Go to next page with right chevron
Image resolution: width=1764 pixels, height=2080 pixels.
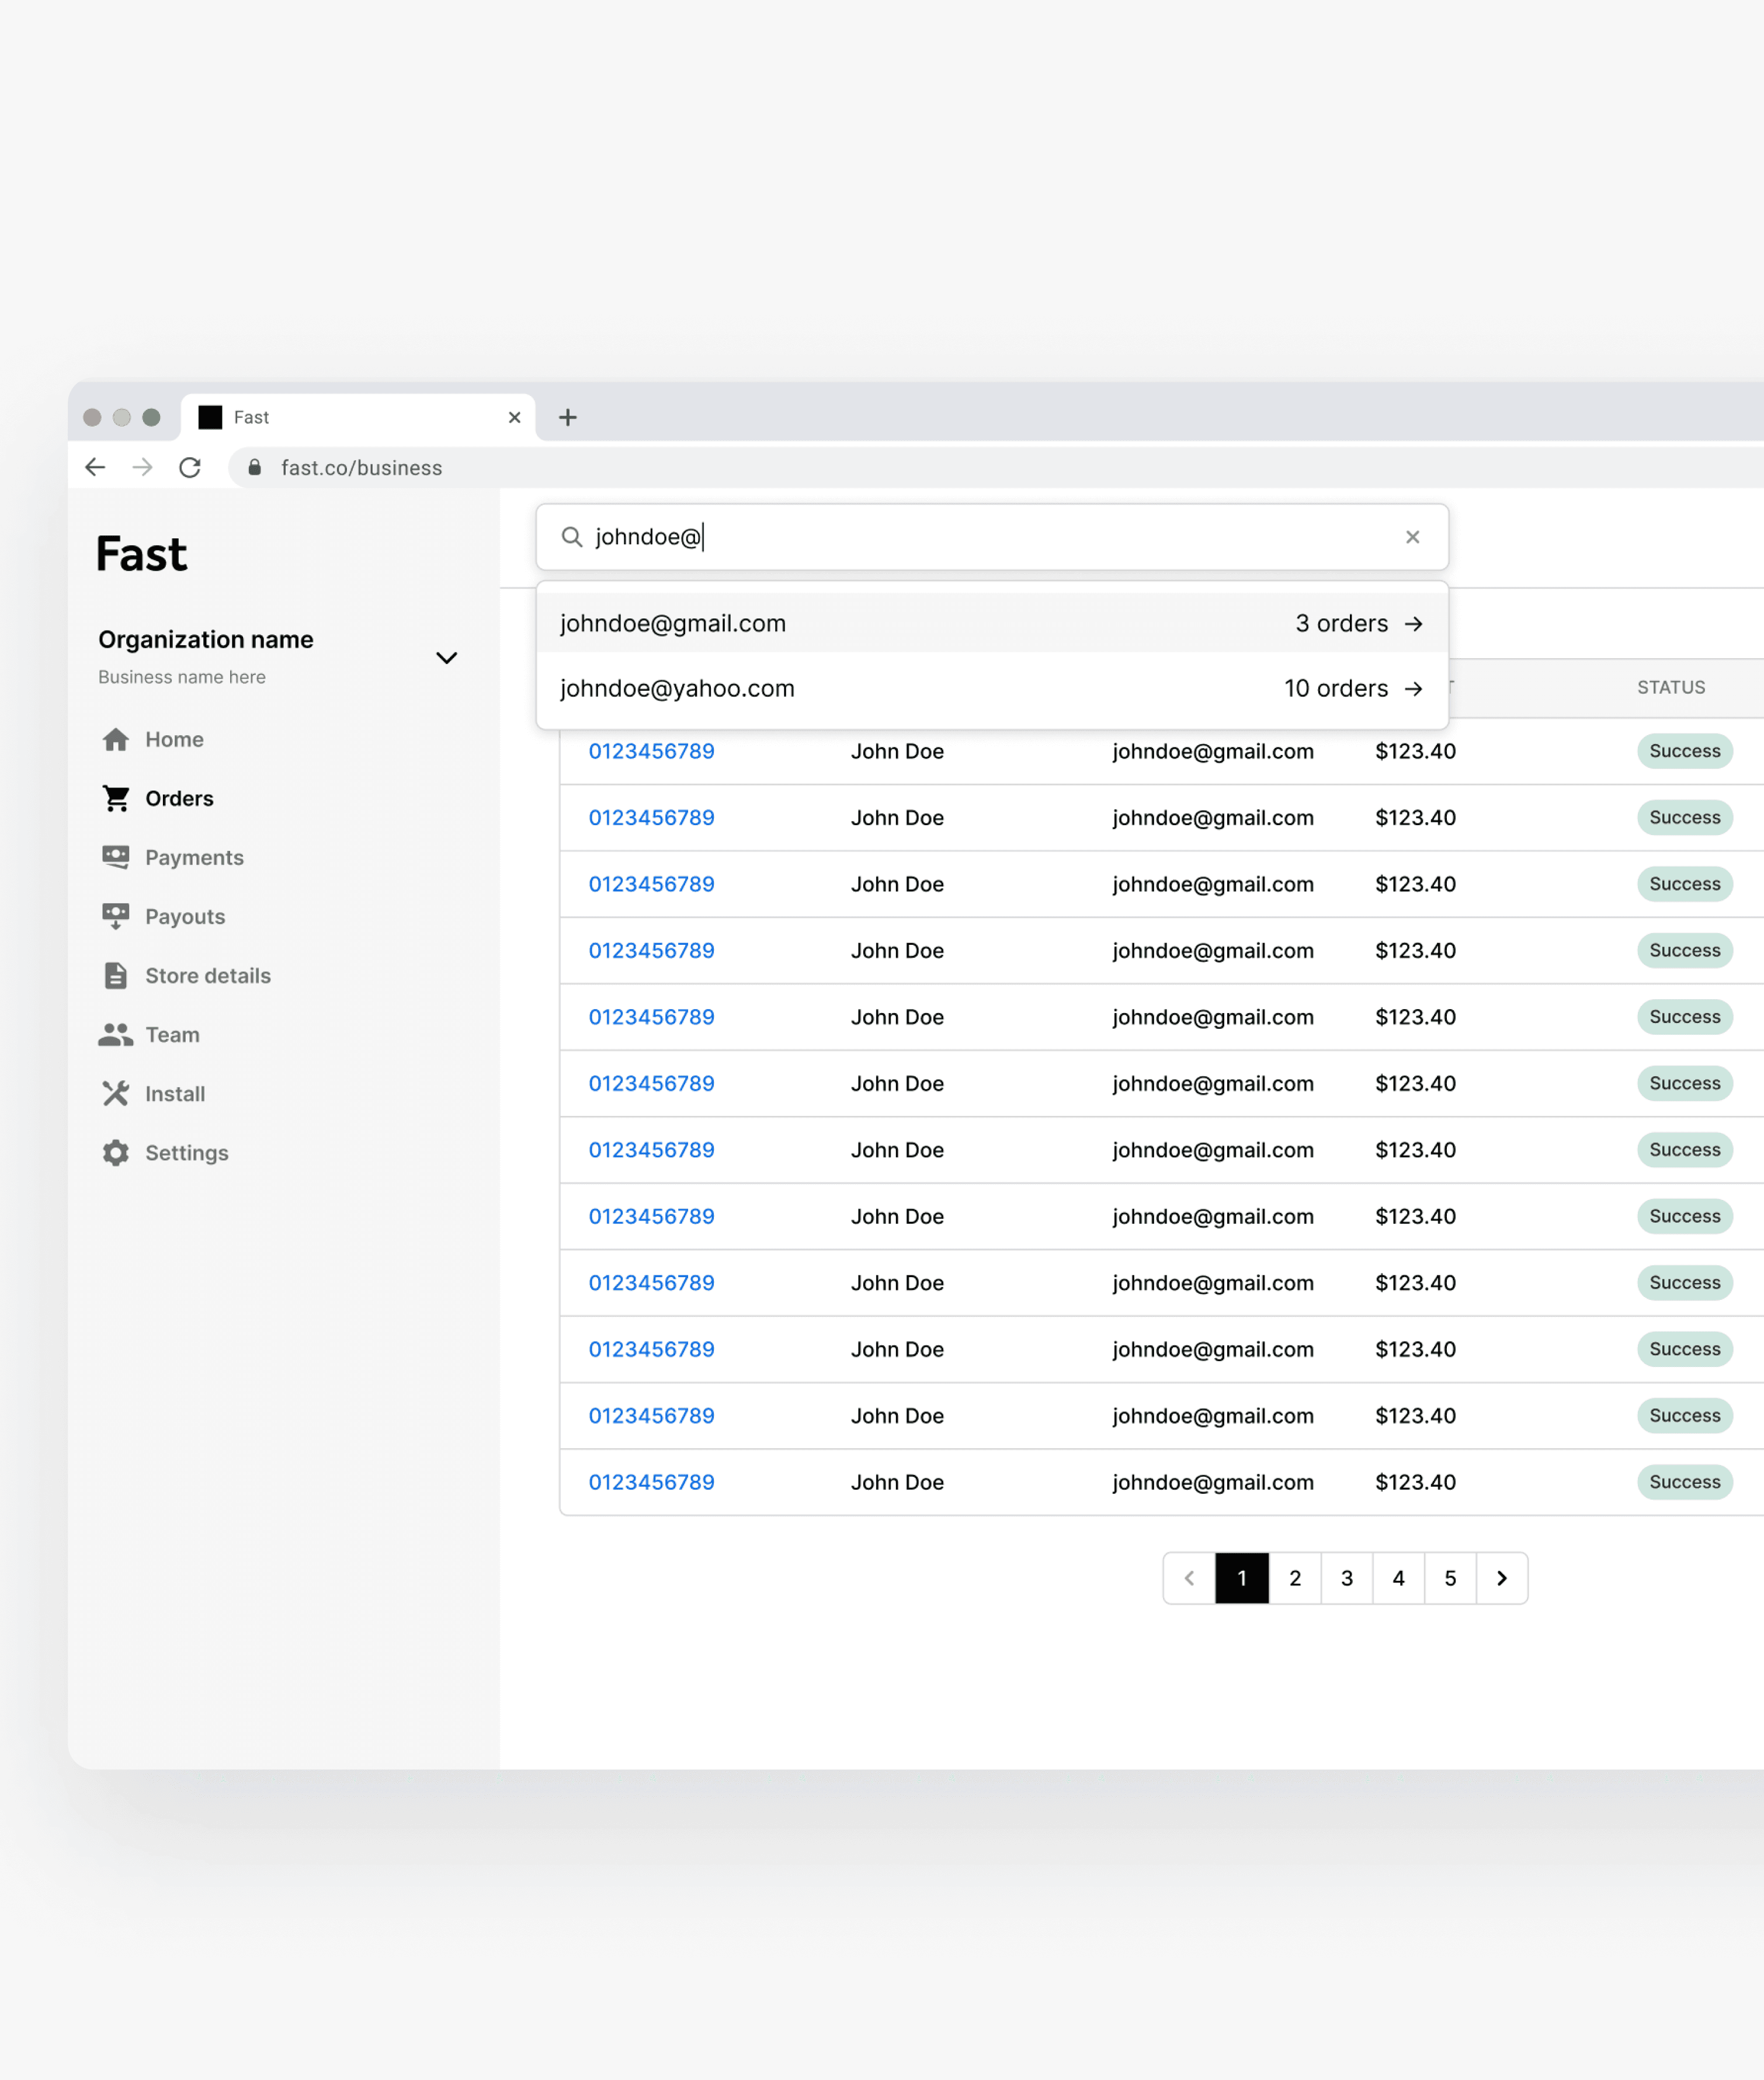click(x=1501, y=1578)
